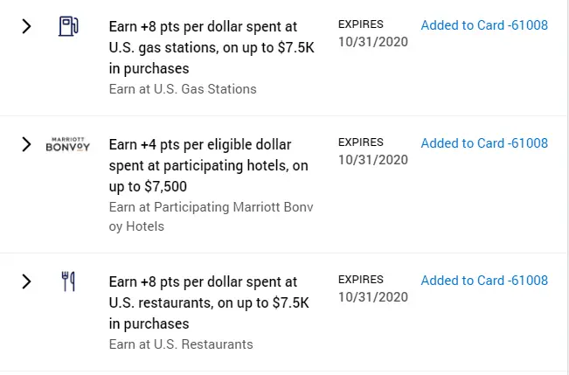The image size is (569, 375).
Task: Click the 10/31/2020 date on Marriott offer
Action: coord(373,159)
